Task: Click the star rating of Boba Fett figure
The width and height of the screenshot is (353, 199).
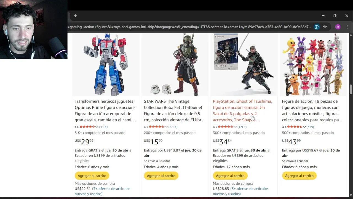Action: (x=156, y=127)
